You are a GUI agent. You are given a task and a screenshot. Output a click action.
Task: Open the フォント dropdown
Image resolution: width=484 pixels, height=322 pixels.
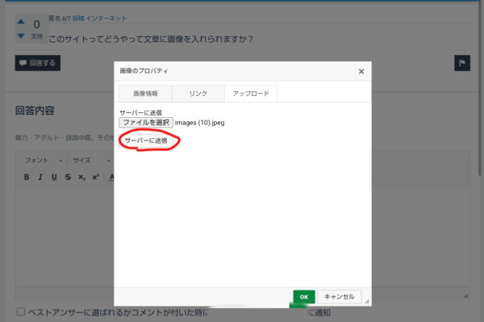[44, 161]
